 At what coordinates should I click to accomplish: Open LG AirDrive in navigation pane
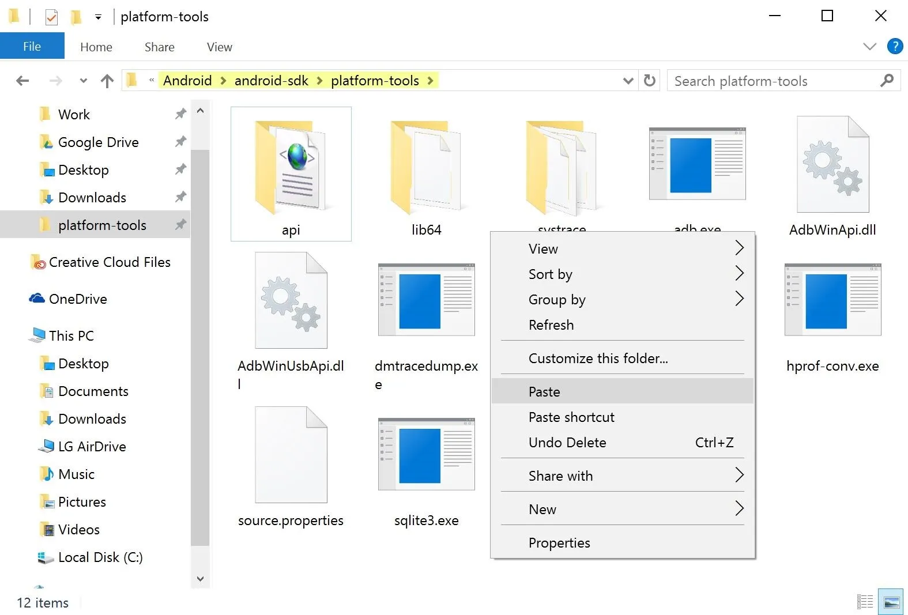click(82, 446)
